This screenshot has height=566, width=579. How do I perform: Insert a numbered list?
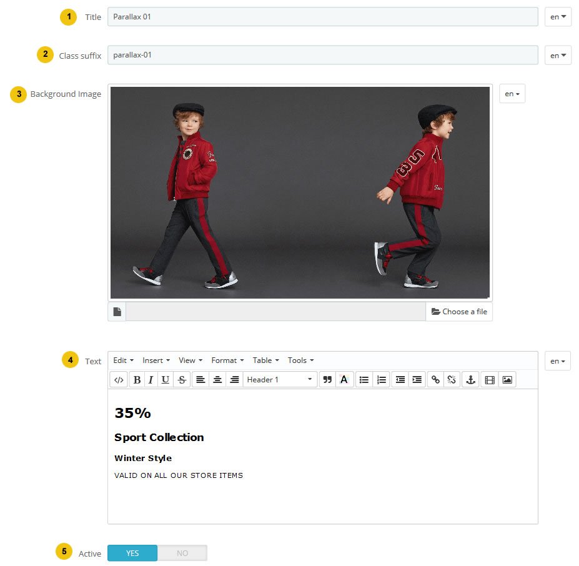tap(381, 380)
